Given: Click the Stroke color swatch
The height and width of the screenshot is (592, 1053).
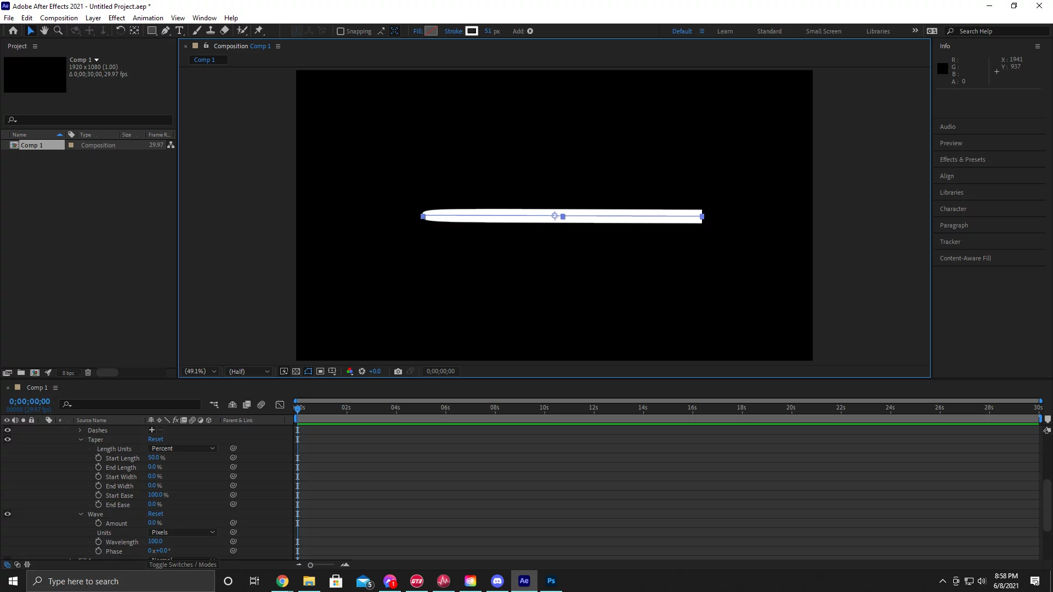Looking at the screenshot, I should click(x=472, y=31).
